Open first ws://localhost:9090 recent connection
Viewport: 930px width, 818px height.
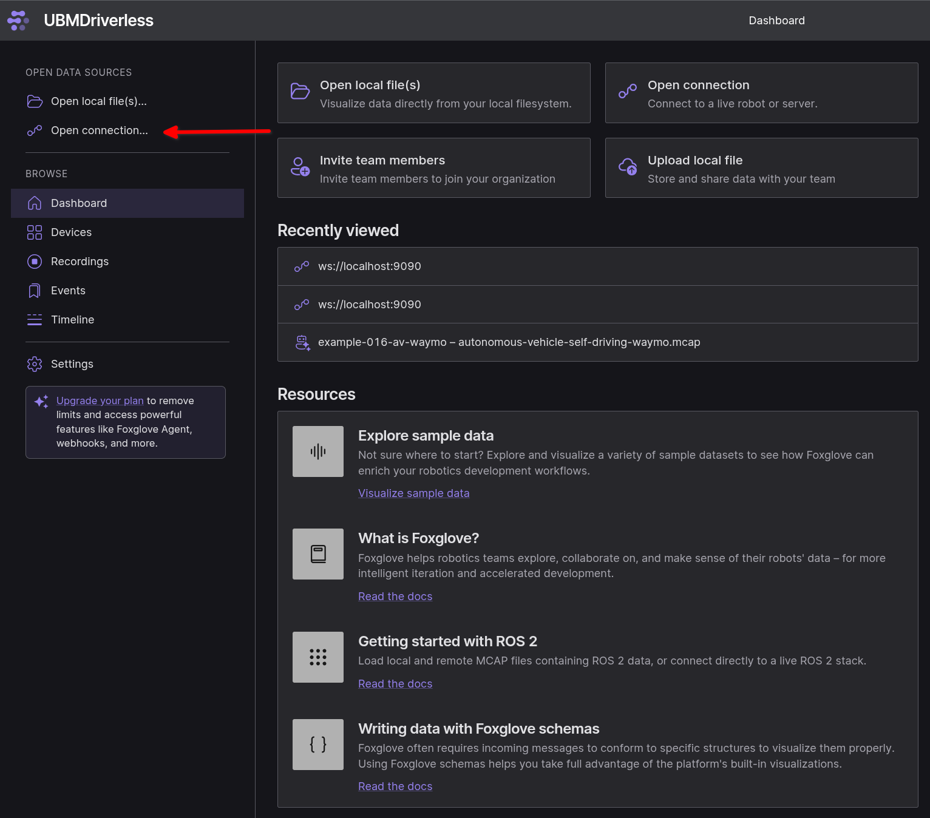(x=369, y=266)
